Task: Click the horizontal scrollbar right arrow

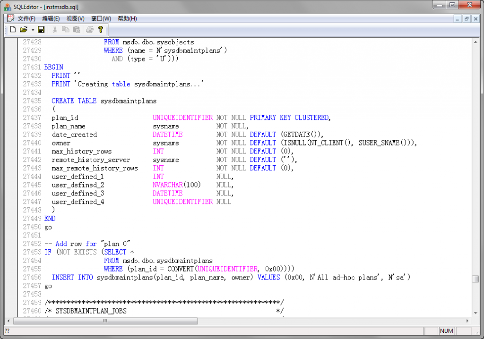Action: click(467, 321)
